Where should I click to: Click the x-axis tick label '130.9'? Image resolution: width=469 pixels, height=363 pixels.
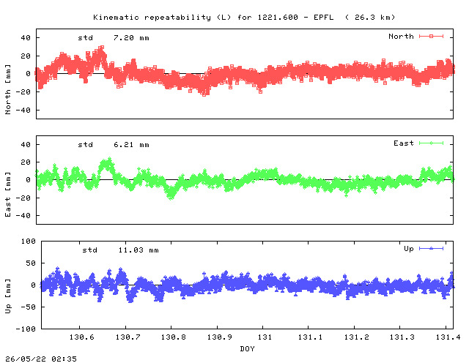pyautogui.click(x=220, y=337)
